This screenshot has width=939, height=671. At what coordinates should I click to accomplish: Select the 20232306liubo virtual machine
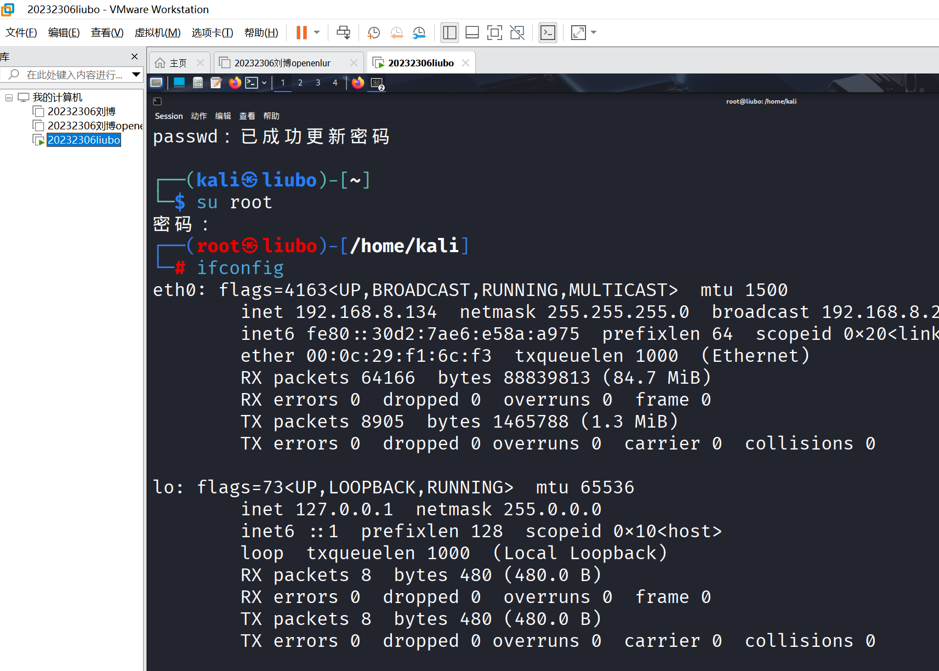pos(84,140)
